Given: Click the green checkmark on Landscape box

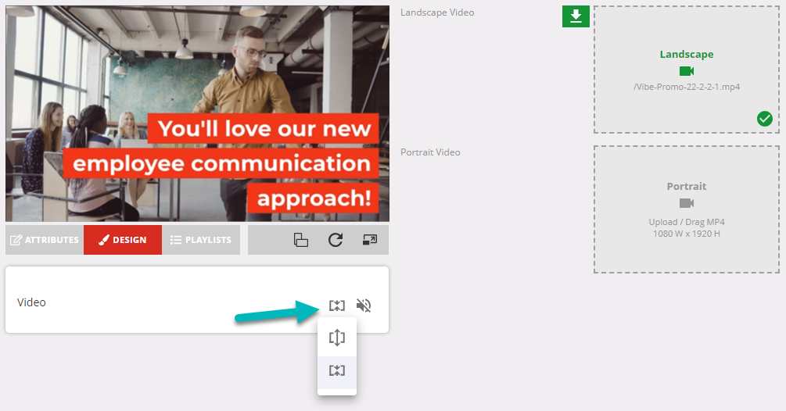Looking at the screenshot, I should pos(764,119).
